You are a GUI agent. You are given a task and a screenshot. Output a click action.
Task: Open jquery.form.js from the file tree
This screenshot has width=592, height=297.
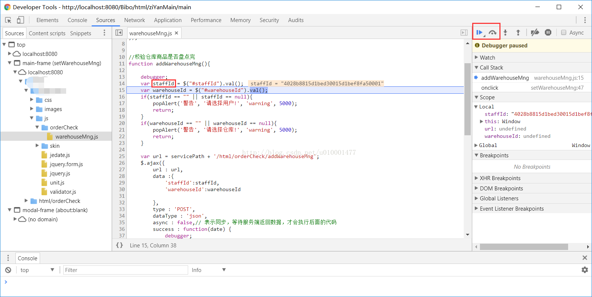pos(66,164)
